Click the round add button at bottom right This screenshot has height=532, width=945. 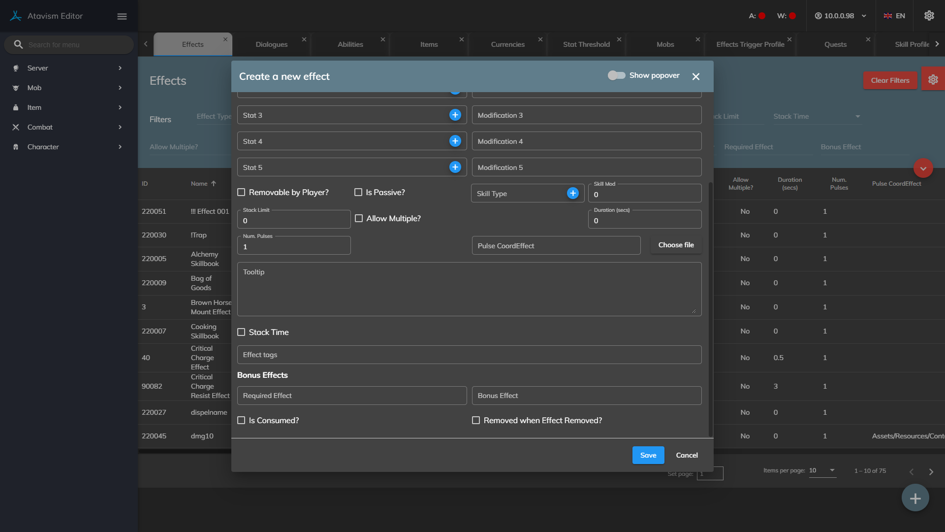[915, 498]
